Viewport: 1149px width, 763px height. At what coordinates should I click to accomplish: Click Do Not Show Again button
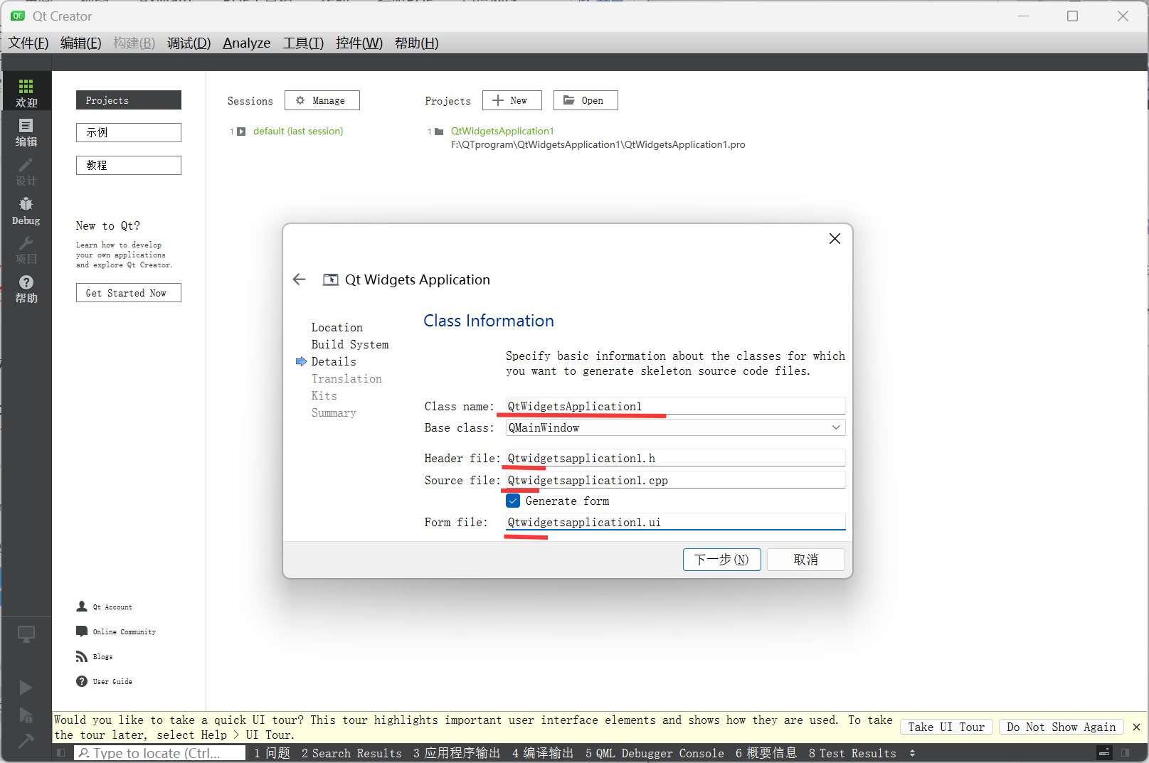click(1061, 727)
